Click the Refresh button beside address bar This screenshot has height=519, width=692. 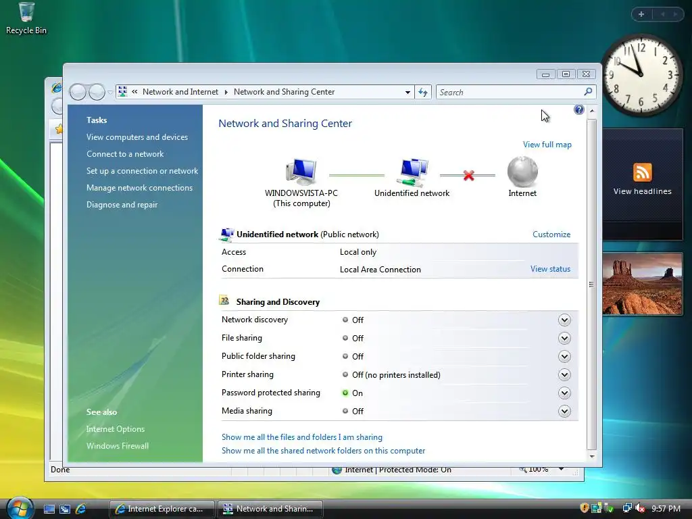pyautogui.click(x=423, y=92)
